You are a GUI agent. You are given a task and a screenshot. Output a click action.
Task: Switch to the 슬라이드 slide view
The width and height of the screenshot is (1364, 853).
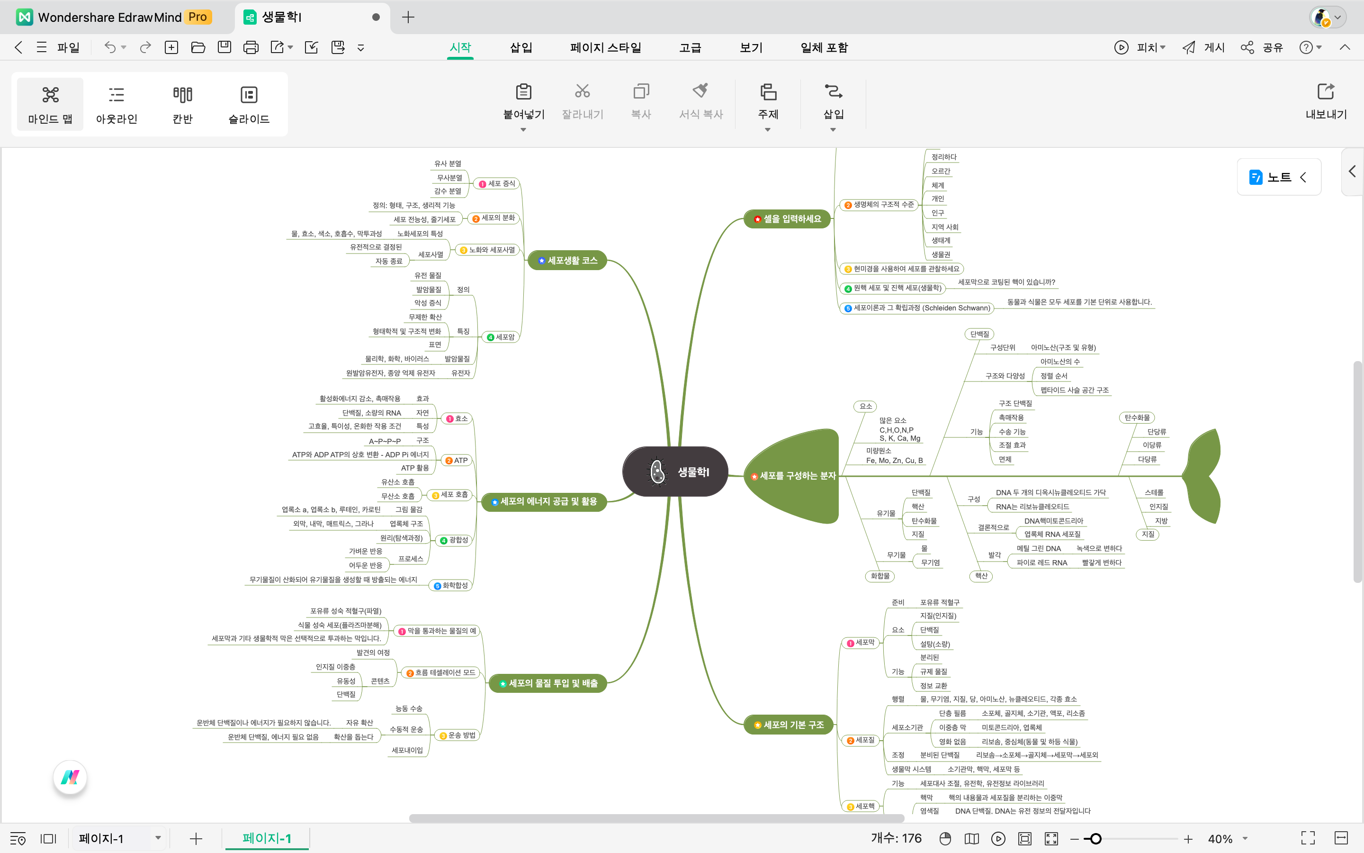pyautogui.click(x=249, y=104)
